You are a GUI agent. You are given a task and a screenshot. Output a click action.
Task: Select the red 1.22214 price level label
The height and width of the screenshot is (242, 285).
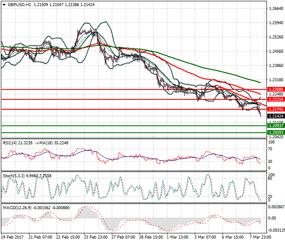276,99
